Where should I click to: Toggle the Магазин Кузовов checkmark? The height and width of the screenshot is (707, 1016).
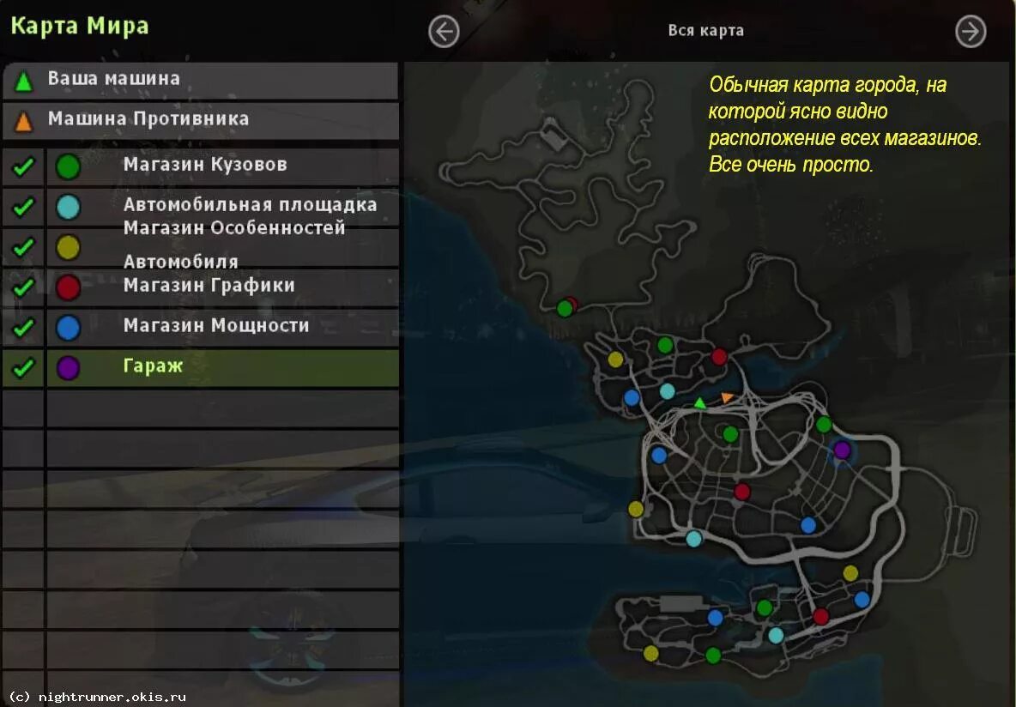tap(23, 166)
